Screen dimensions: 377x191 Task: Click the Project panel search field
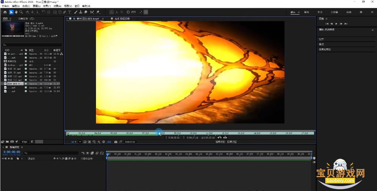point(32,45)
